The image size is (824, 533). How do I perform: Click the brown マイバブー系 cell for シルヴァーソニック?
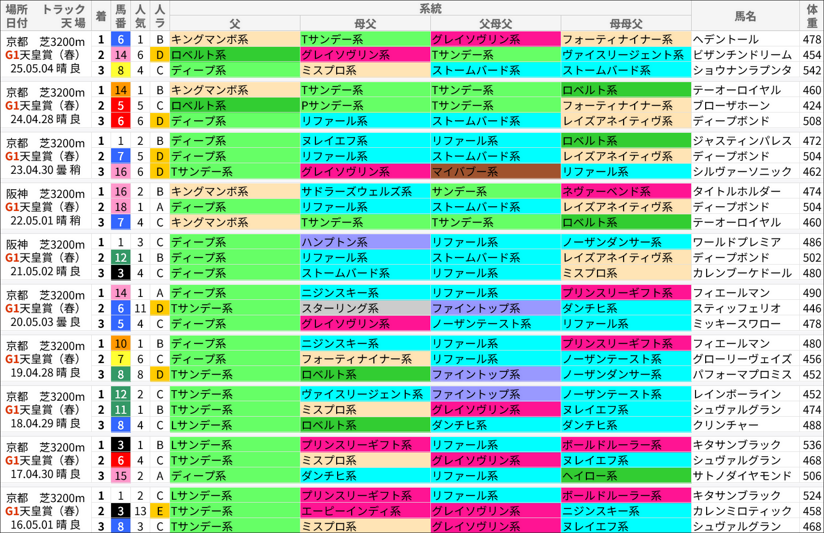pyautogui.click(x=495, y=171)
